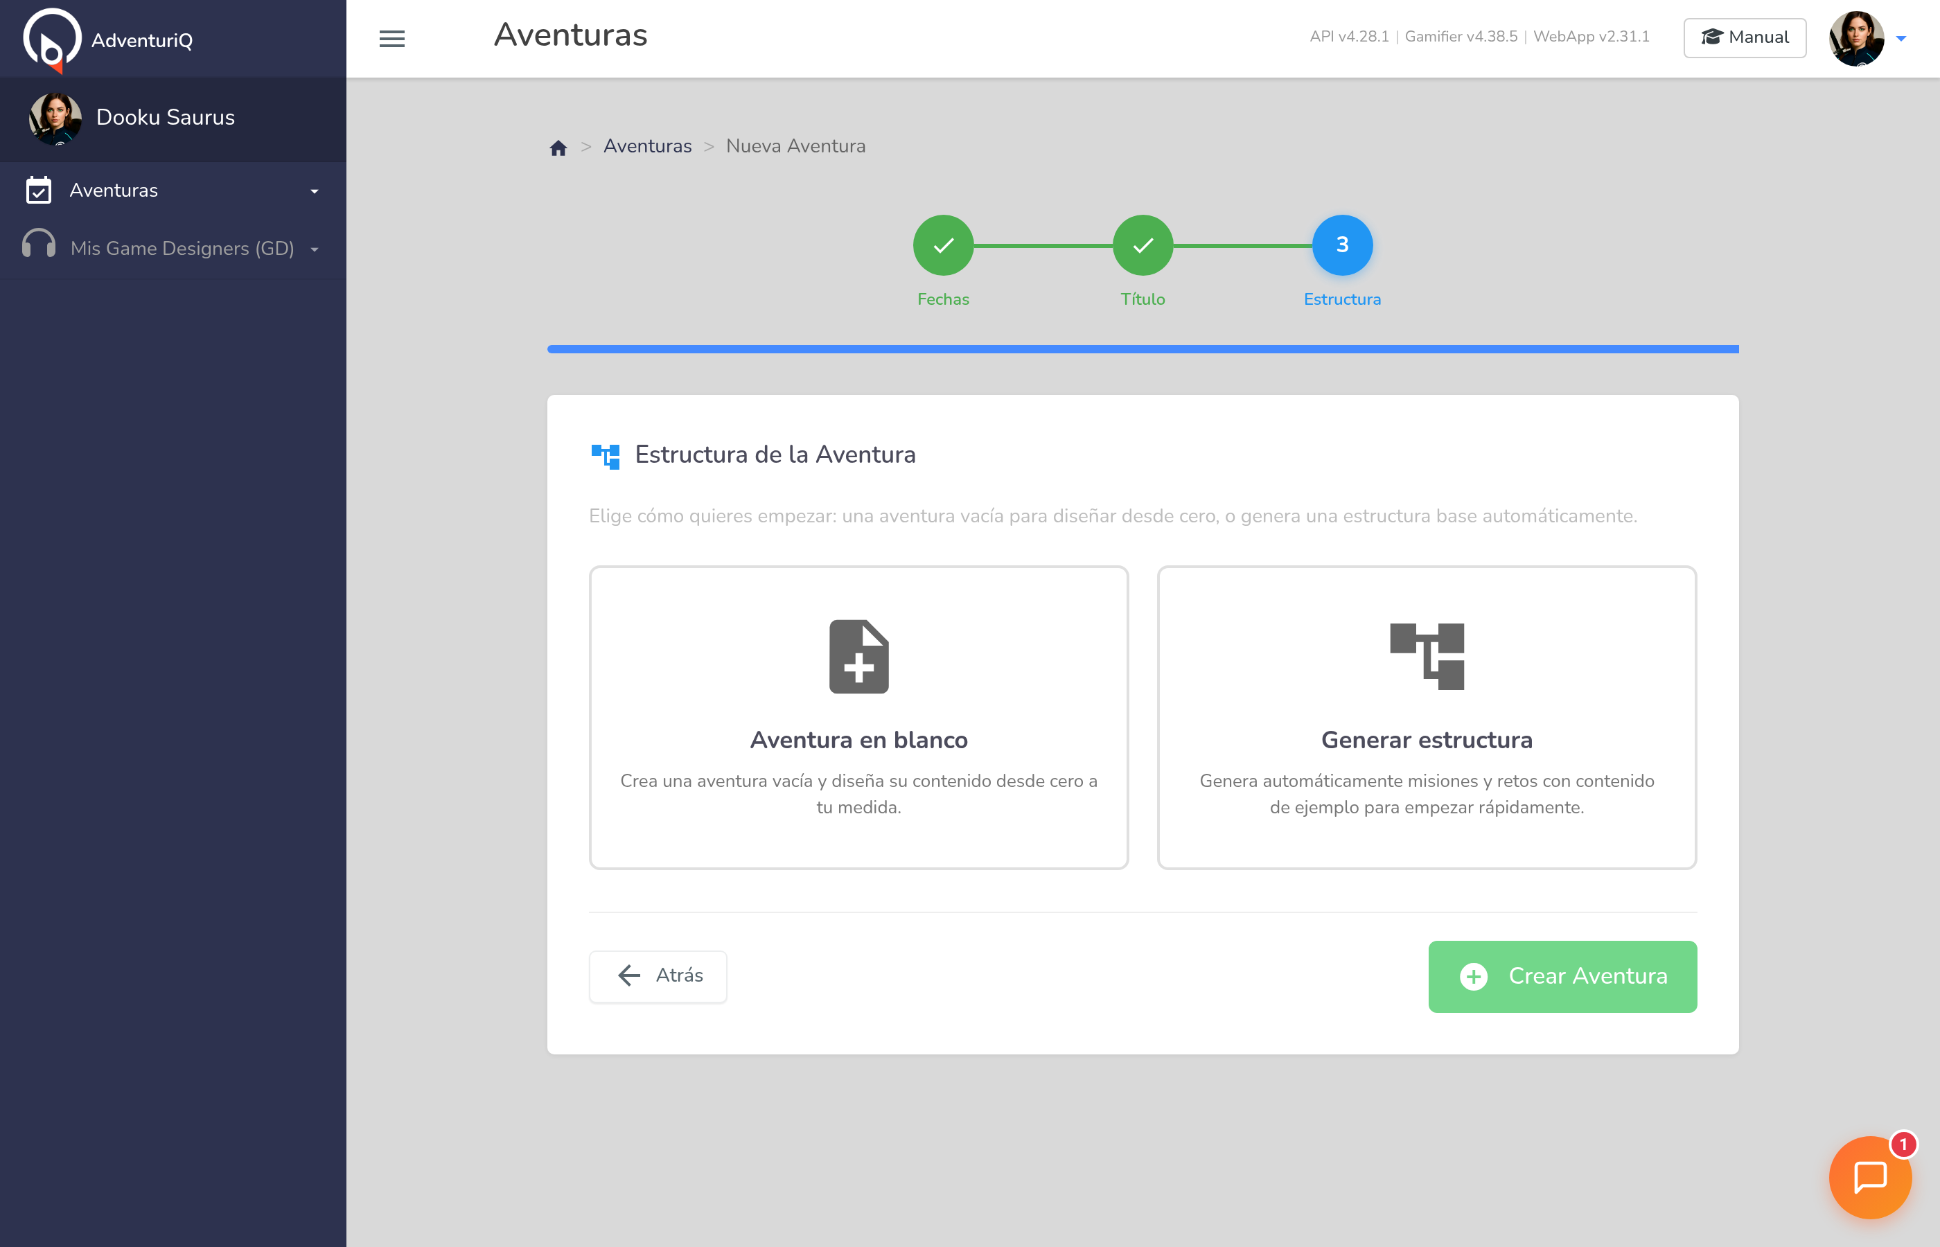Click the Fechas step label
This screenshot has height=1247, width=1940.
pos(942,299)
